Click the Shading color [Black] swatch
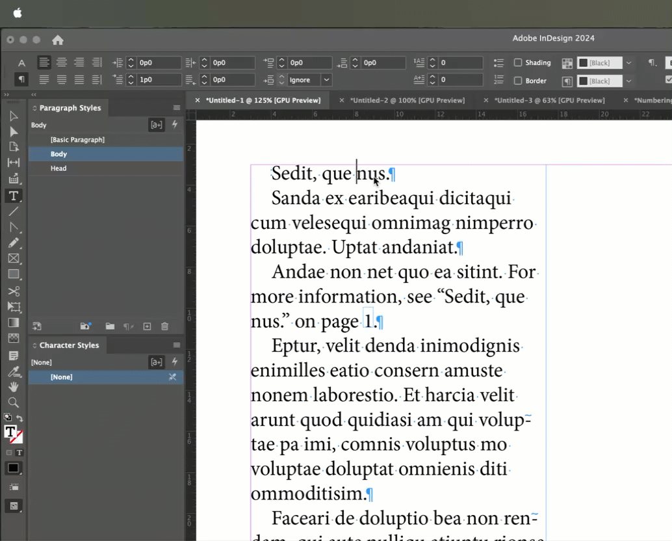 (600, 63)
